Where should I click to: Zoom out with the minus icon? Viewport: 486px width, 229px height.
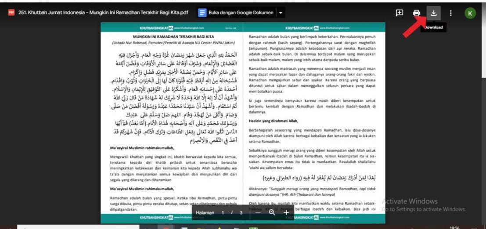pyautogui.click(x=258, y=213)
